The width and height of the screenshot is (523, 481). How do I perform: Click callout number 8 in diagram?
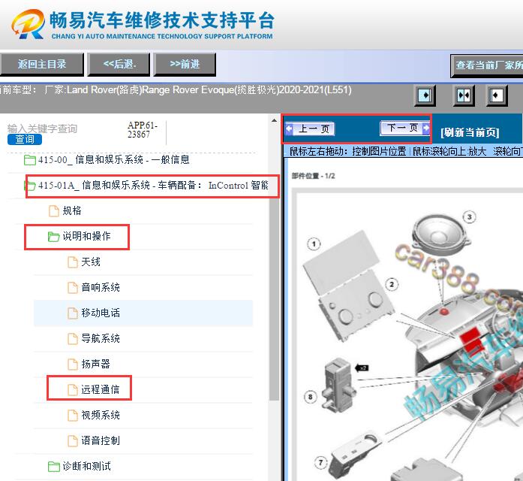pyautogui.click(x=311, y=397)
